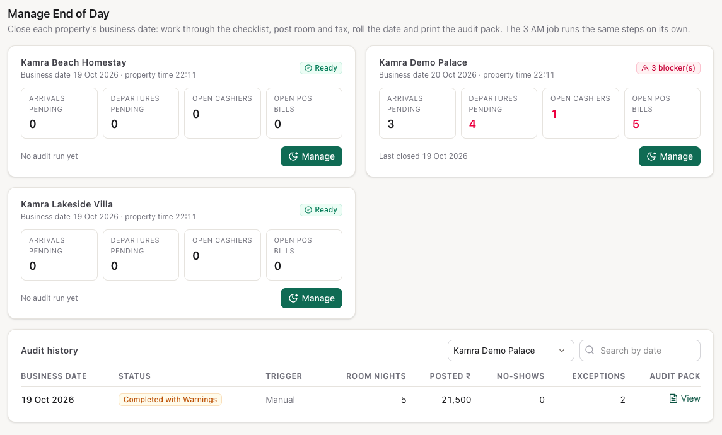The height and width of the screenshot is (435, 722).
Task: Click the 21,500 posted amount cell
Action: [457, 400]
